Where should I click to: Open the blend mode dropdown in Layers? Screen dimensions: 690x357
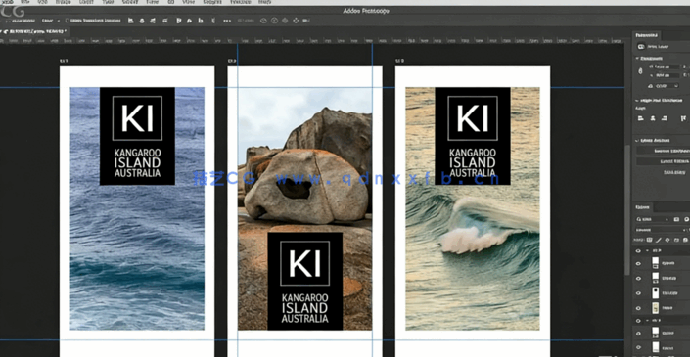click(662, 230)
